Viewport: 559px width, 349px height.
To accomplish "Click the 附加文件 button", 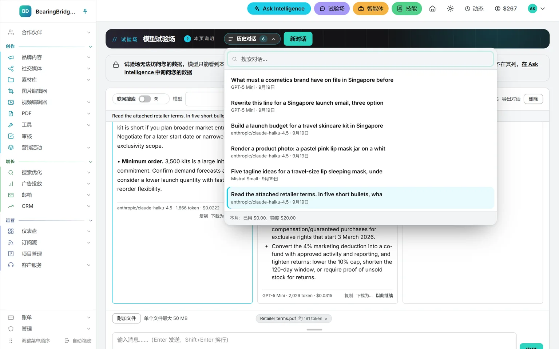I will 126,318.
